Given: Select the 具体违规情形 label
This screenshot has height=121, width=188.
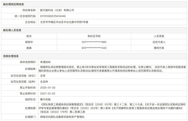Looking at the screenshot, I should click(28, 62).
